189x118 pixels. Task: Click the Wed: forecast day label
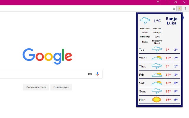pos(143,58)
